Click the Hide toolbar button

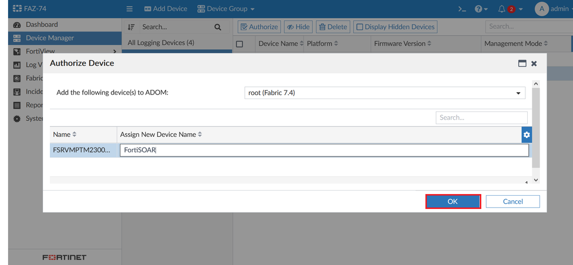298,26
